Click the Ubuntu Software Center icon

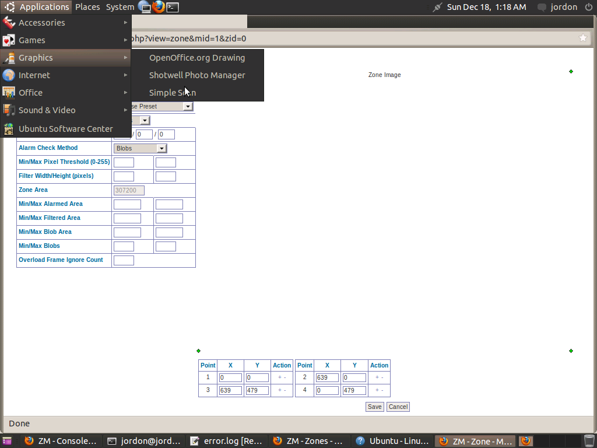pyautogui.click(x=9, y=129)
